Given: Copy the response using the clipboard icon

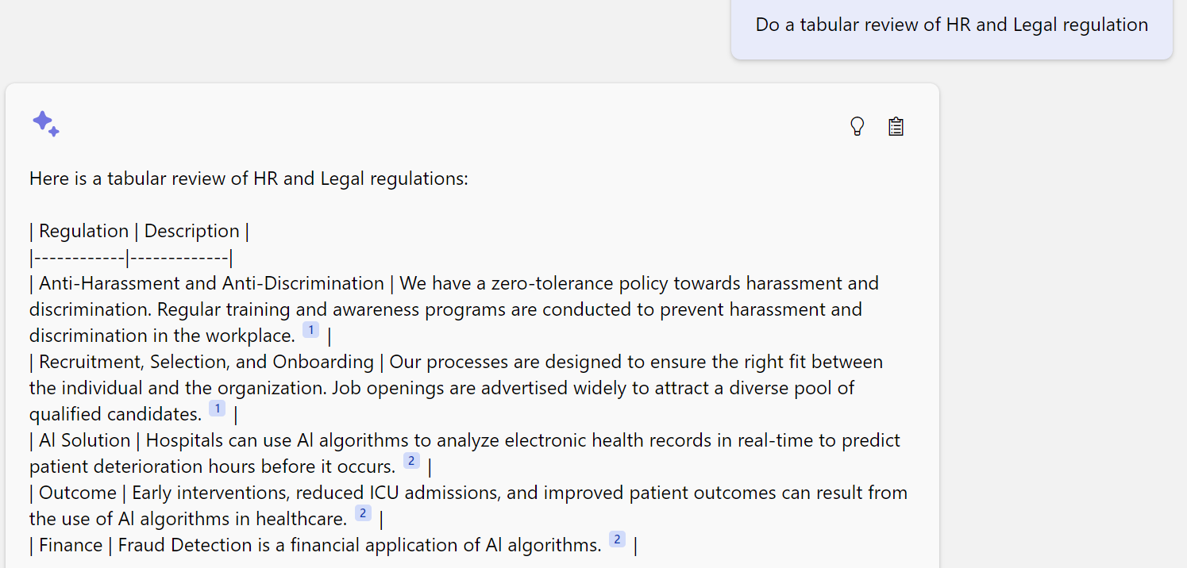Looking at the screenshot, I should click(896, 125).
